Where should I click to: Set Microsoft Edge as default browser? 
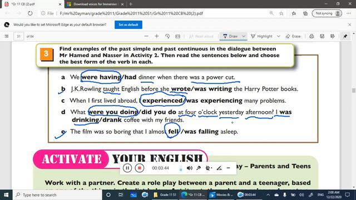point(128,24)
